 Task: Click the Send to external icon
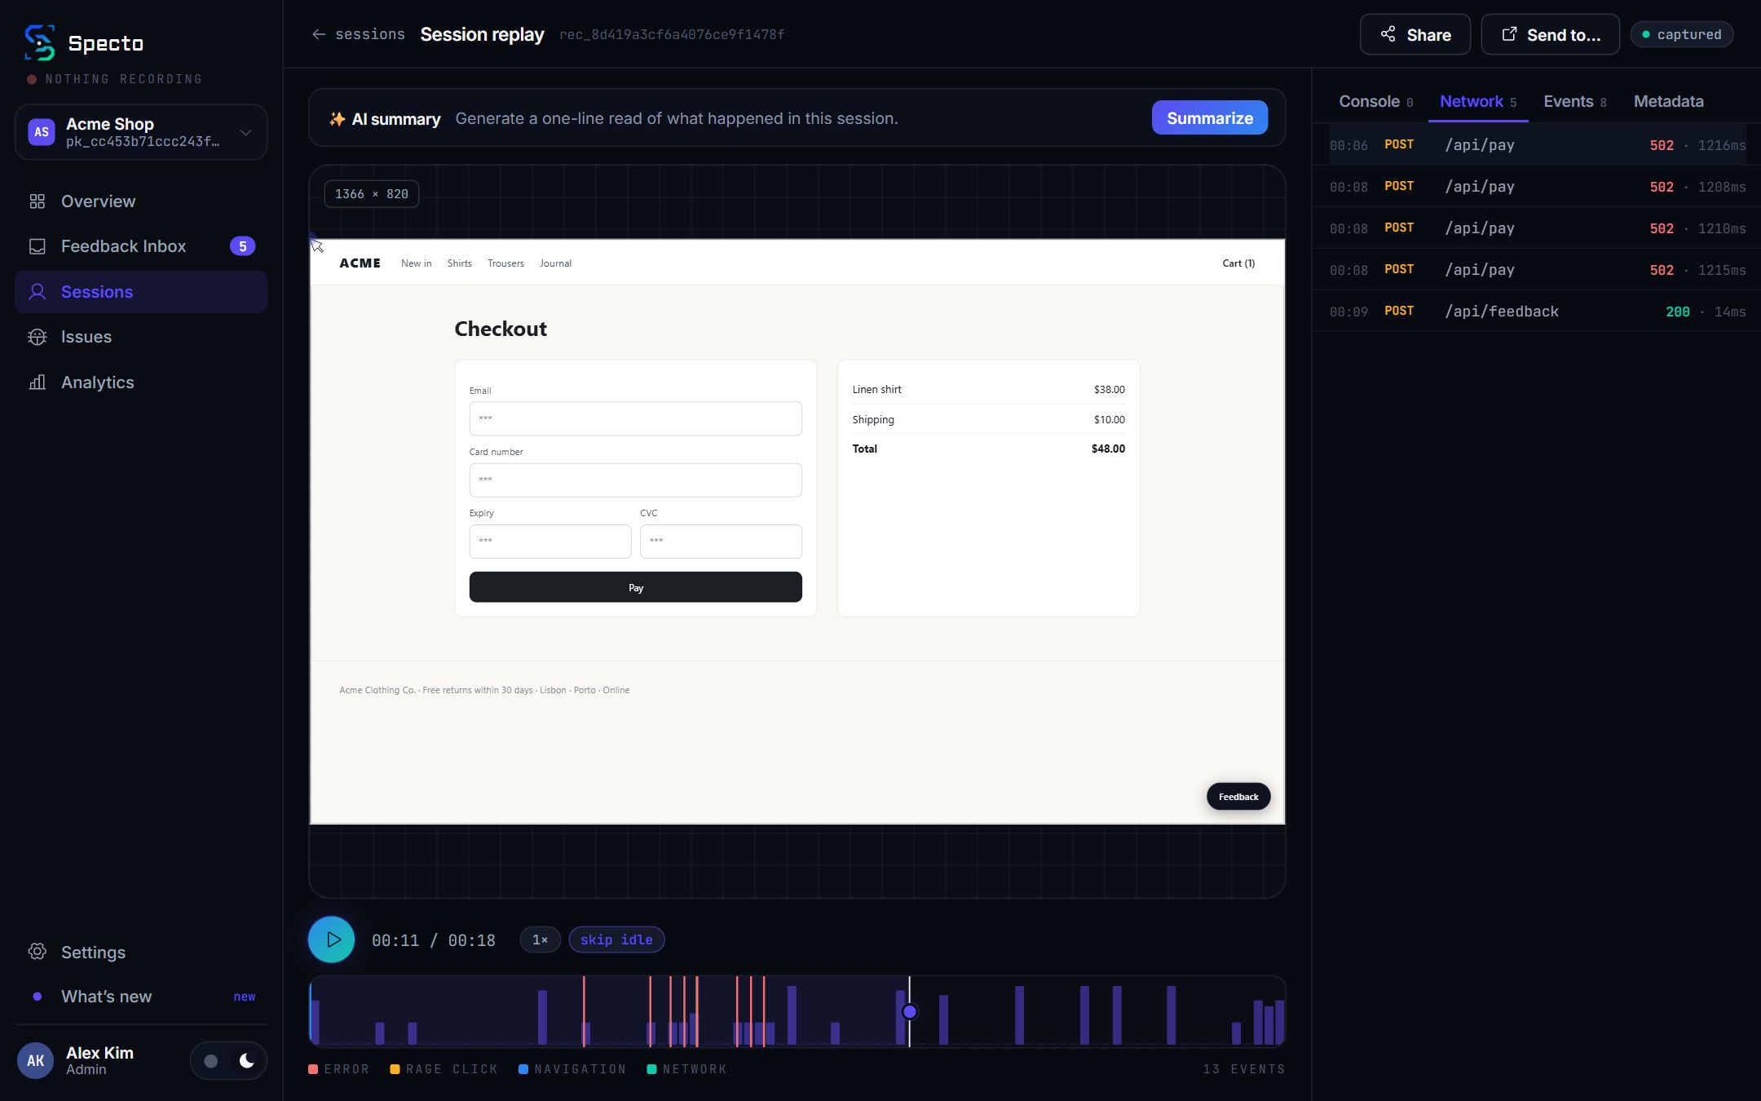pos(1509,34)
